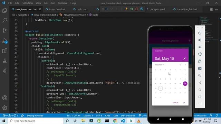Open emulator extended controls dots
221x124 pixels.
pos(200,104)
